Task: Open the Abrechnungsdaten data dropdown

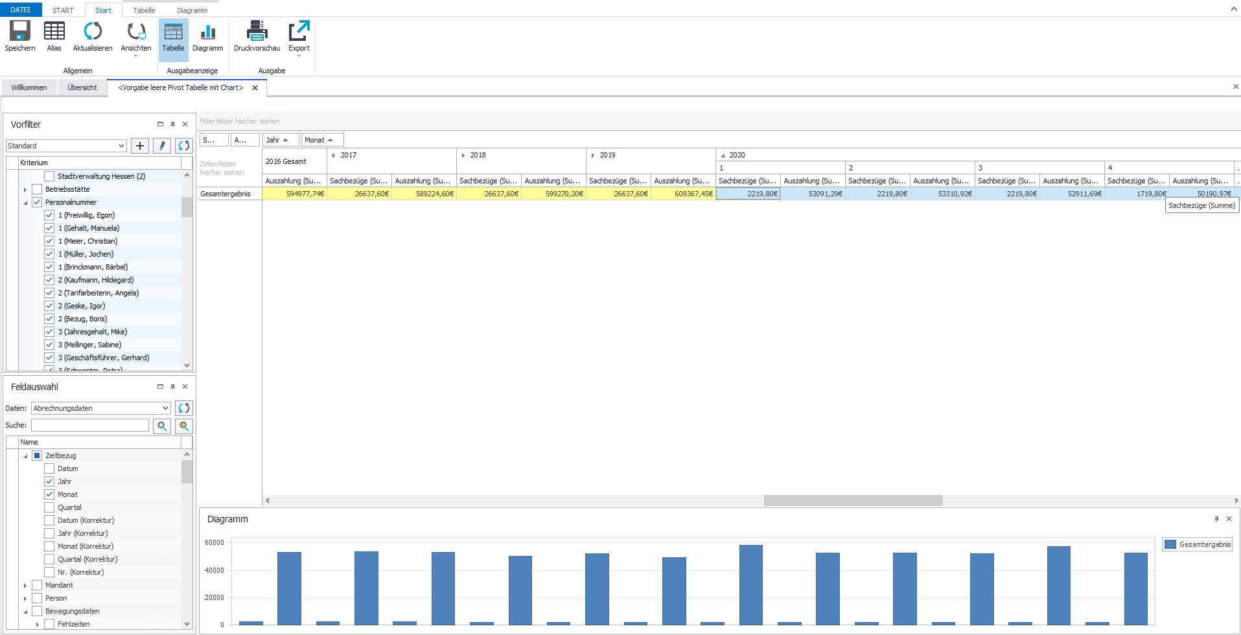Action: point(166,408)
